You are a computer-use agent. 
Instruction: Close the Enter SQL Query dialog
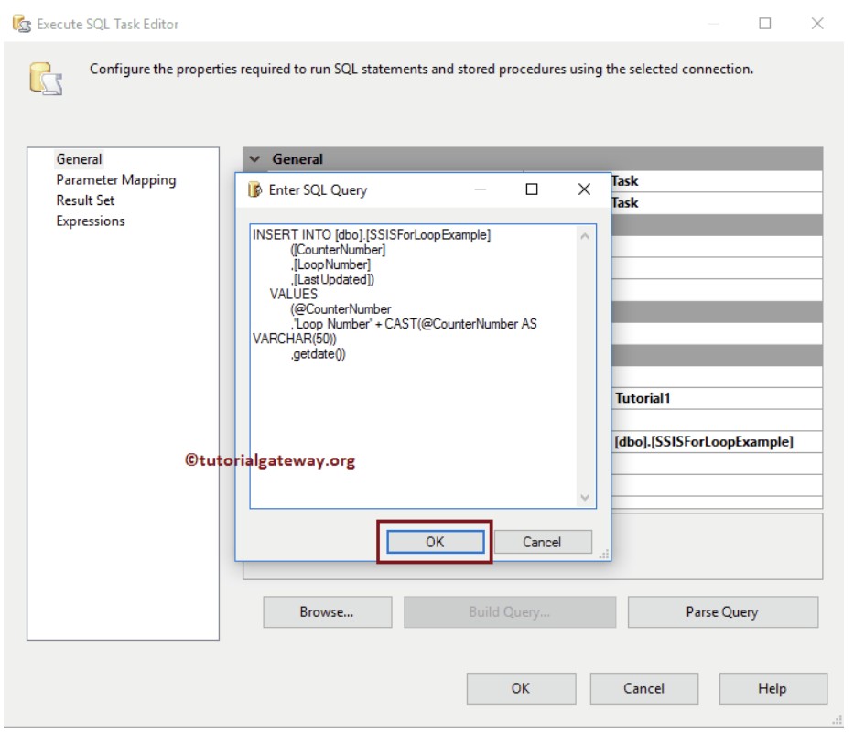pyautogui.click(x=584, y=189)
